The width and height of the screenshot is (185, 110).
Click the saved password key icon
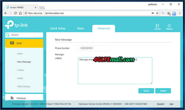153,13
